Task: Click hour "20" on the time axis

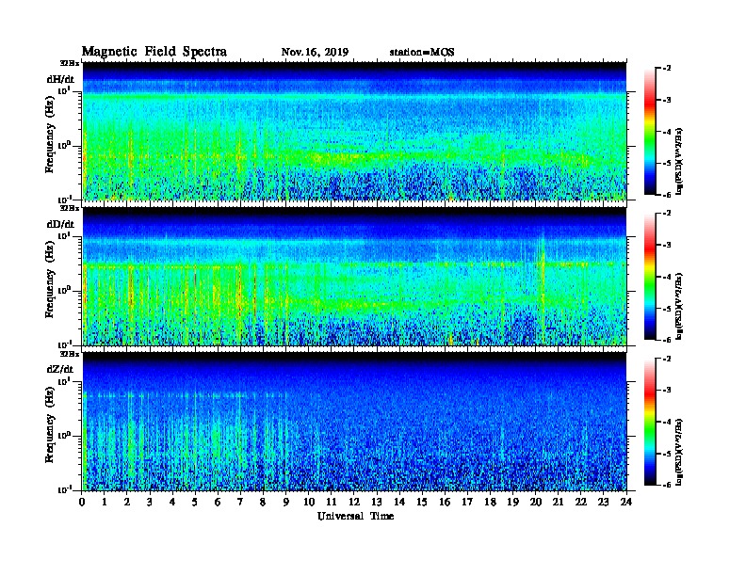Action: [x=536, y=503]
